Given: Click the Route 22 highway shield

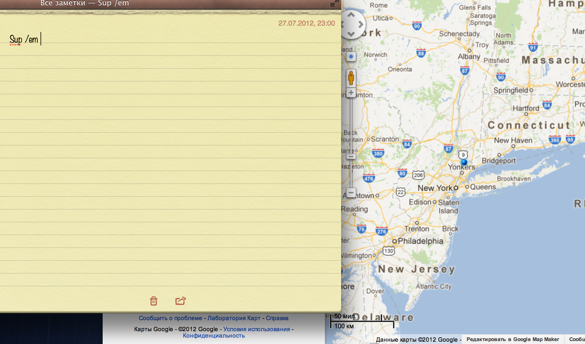Looking at the screenshot, I should [401, 192].
